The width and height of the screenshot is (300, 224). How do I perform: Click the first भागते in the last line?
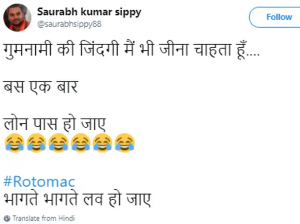(23, 199)
